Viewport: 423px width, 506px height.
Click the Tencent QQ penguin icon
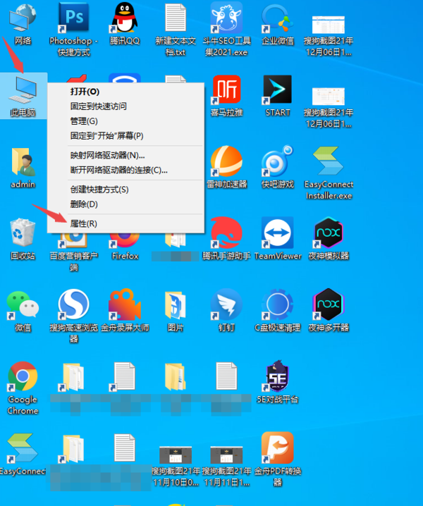tap(125, 17)
